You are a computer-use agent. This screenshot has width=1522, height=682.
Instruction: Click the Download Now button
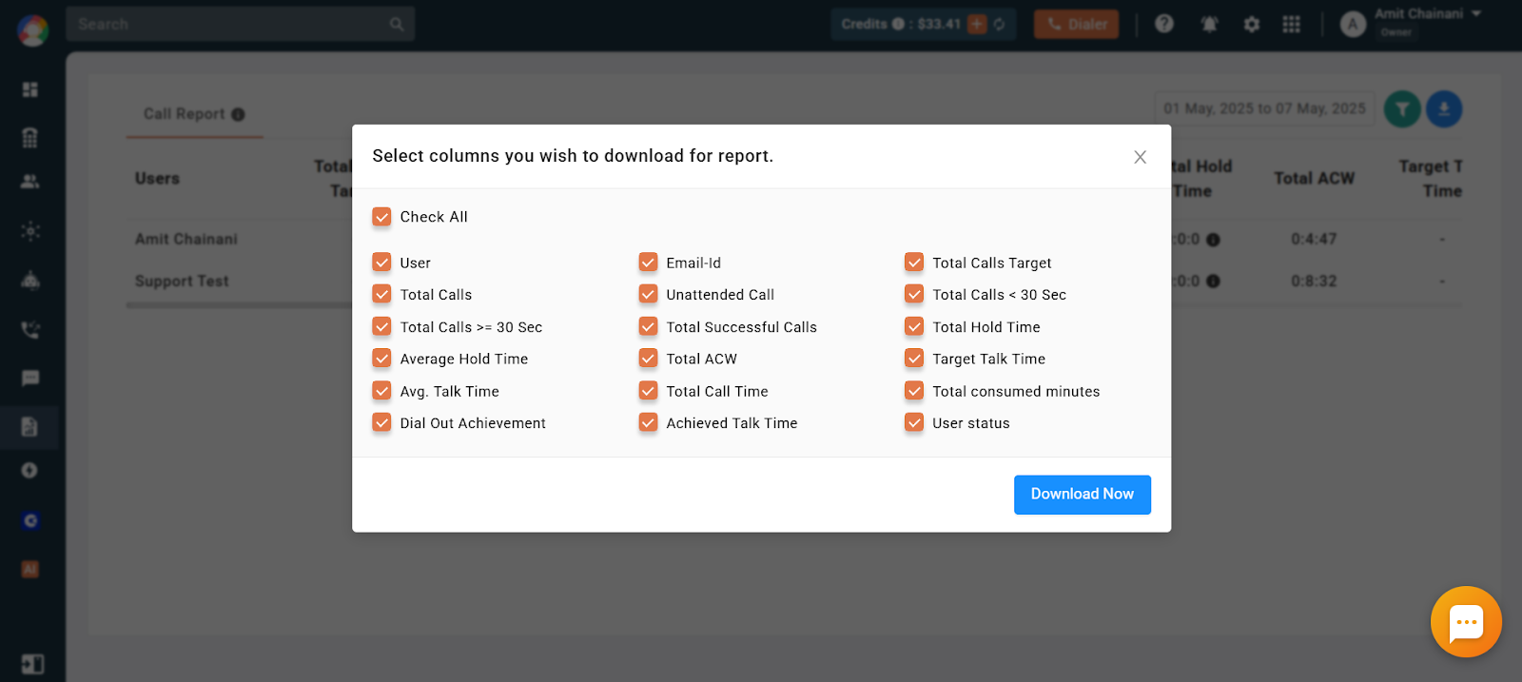click(1083, 495)
